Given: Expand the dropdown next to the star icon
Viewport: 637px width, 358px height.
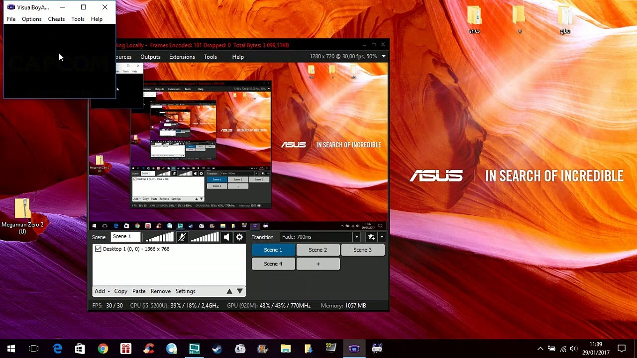Looking at the screenshot, I should 382,237.
